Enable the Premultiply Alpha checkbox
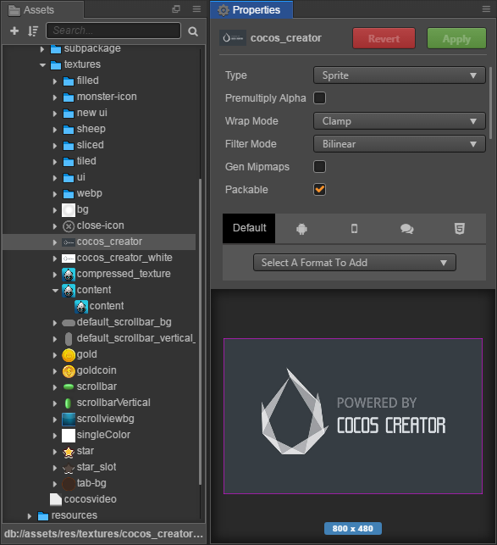497x545 pixels. [x=319, y=98]
